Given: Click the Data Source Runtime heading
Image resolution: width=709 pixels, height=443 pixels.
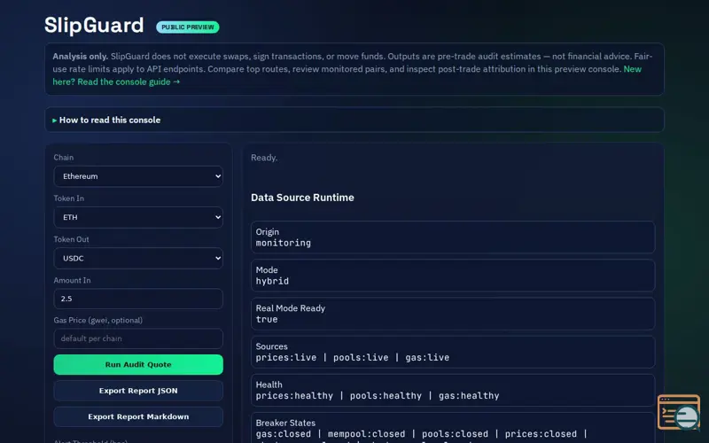Looking at the screenshot, I should [x=302, y=198].
